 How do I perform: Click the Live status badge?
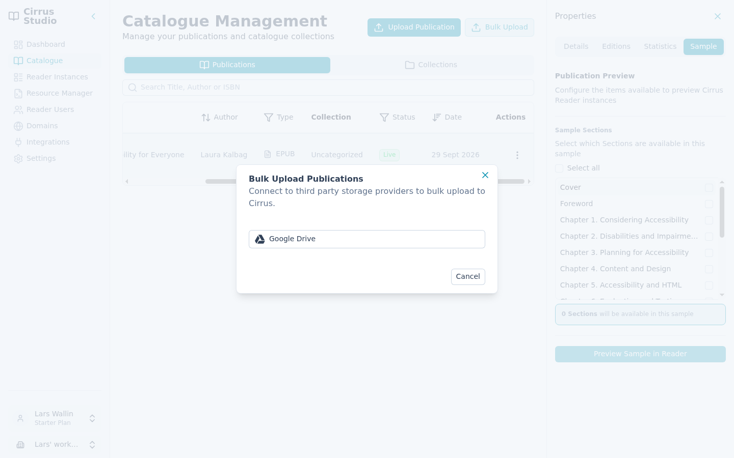389,155
